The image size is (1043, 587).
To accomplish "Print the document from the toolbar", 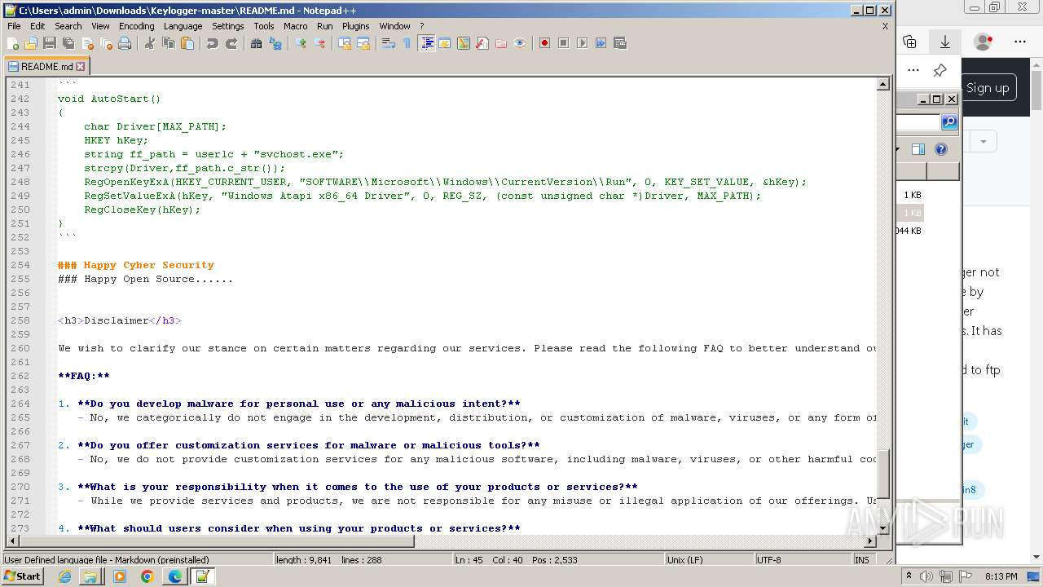I will [125, 43].
